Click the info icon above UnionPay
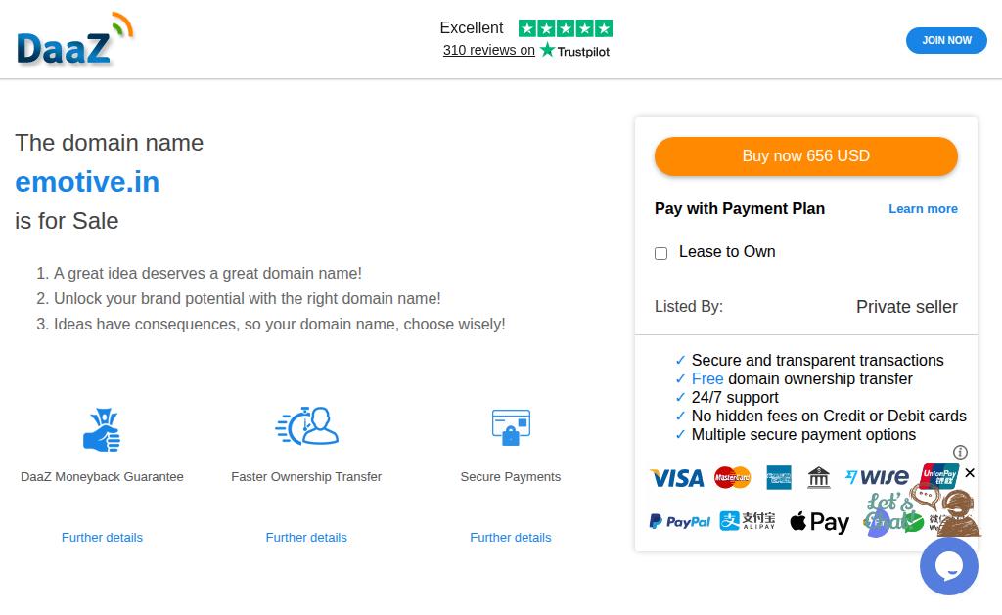Screen dimensions: 1002x615 pos(960,452)
